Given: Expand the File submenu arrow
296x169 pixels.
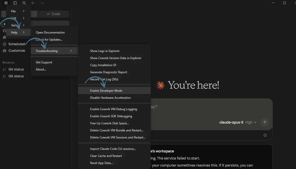Looking at the screenshot, I should click(24, 11).
